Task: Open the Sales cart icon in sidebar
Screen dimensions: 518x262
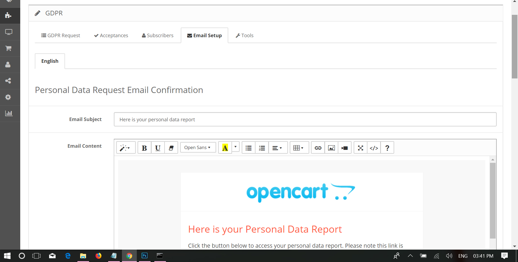Action: pos(8,48)
